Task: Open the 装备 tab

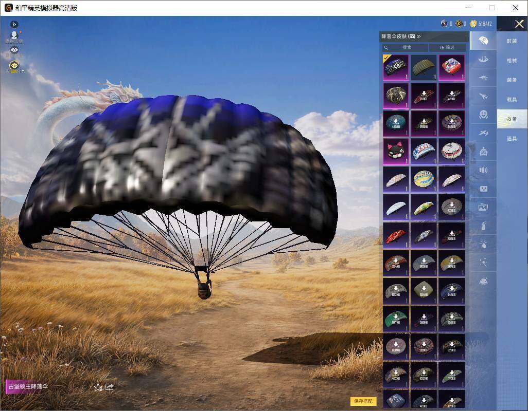Action: pos(512,80)
